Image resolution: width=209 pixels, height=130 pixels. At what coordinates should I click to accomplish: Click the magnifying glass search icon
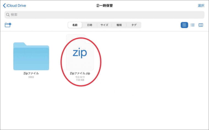(8, 15)
